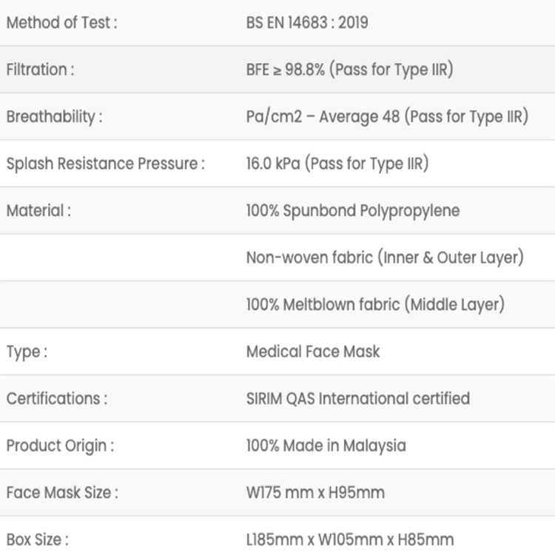
Task: Select the L185mm x W105mm x H85mm box size
Action: (349, 539)
